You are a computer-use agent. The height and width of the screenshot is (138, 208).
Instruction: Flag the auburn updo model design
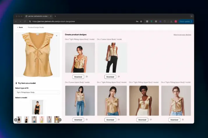coord(183,119)
